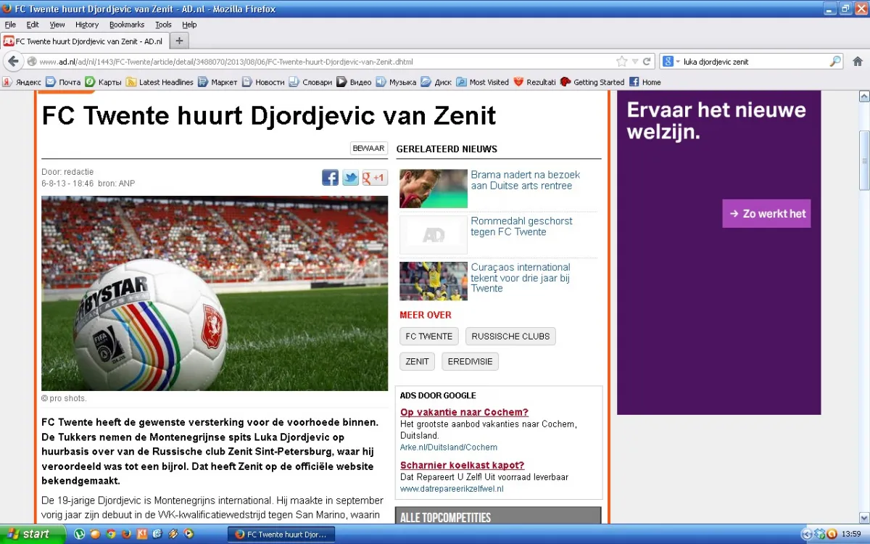870x544 pixels.
Task: Launch Firefox from quick launch
Action: tap(126, 534)
